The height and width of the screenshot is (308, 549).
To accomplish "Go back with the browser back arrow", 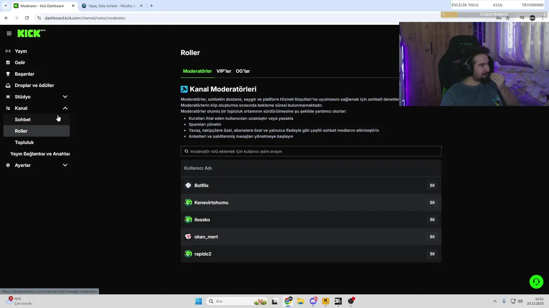I will click(x=6, y=18).
